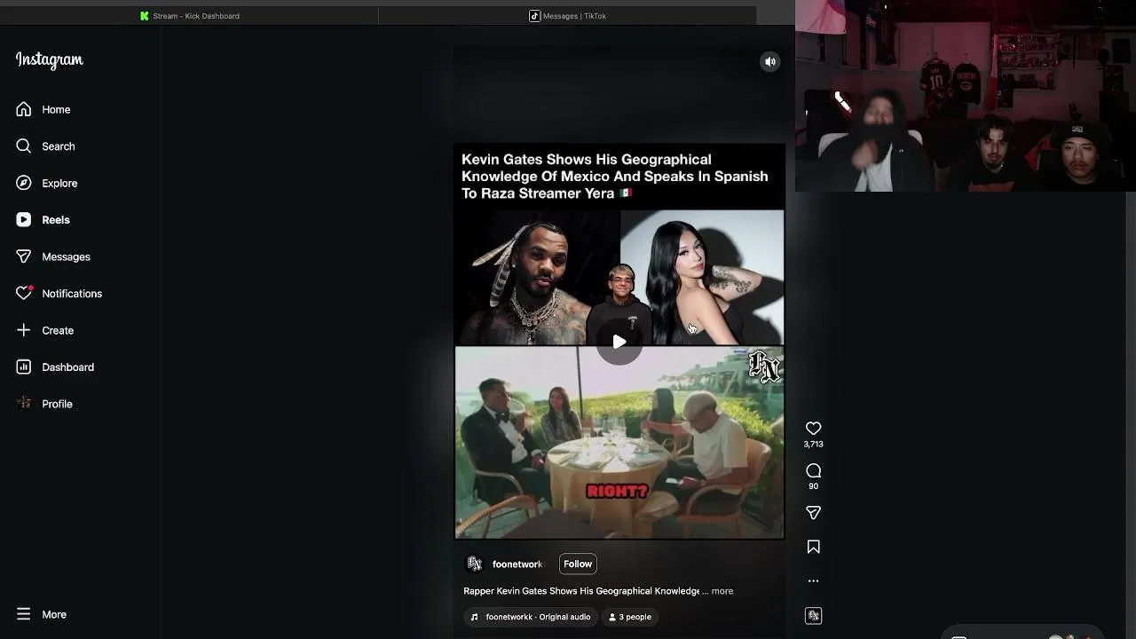This screenshot has height=639, width=1136.
Task: Click the Reels play icon in sidebar
Action: click(24, 219)
